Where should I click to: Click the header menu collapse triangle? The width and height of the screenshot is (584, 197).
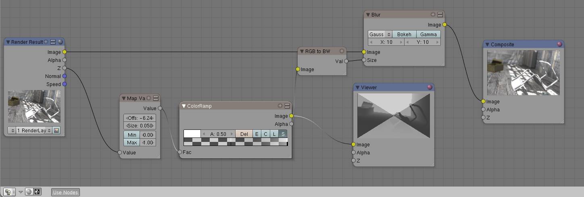pyautogui.click(x=21, y=192)
